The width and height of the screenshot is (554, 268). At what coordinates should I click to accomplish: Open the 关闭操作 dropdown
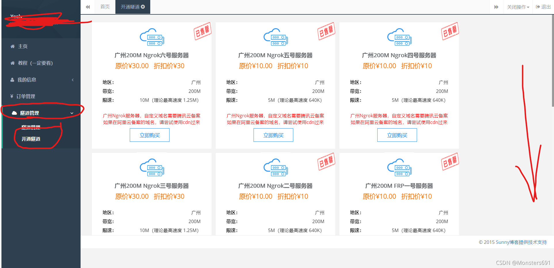pos(518,7)
